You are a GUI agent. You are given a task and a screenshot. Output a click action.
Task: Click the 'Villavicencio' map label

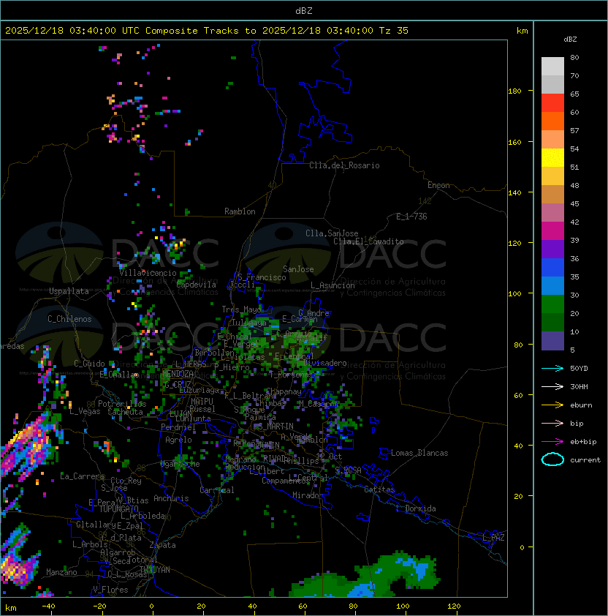(148, 273)
